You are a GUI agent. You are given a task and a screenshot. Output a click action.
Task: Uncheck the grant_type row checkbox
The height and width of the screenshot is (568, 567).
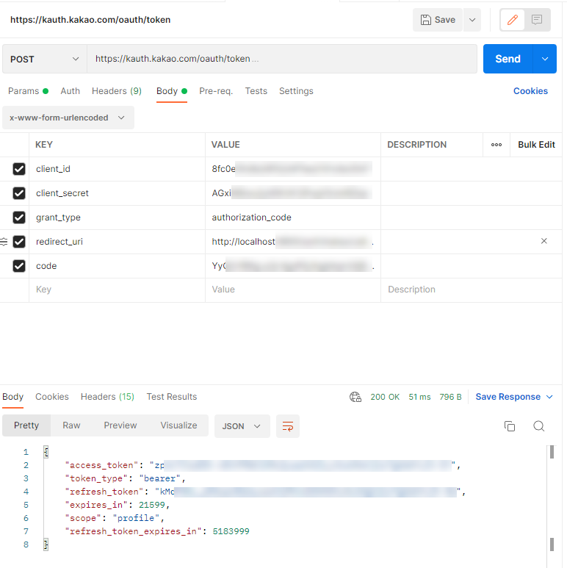point(19,218)
